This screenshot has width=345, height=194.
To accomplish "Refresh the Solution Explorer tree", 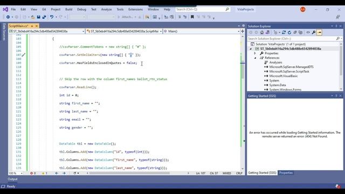I will coord(289,32).
